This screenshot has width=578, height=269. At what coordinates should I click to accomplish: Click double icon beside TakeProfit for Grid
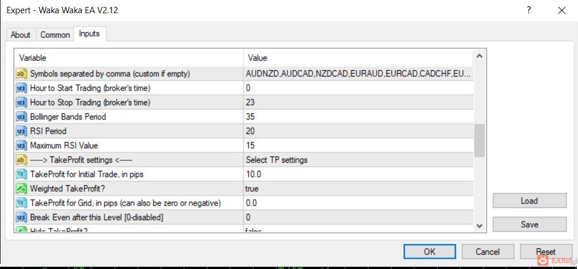pyautogui.click(x=21, y=203)
